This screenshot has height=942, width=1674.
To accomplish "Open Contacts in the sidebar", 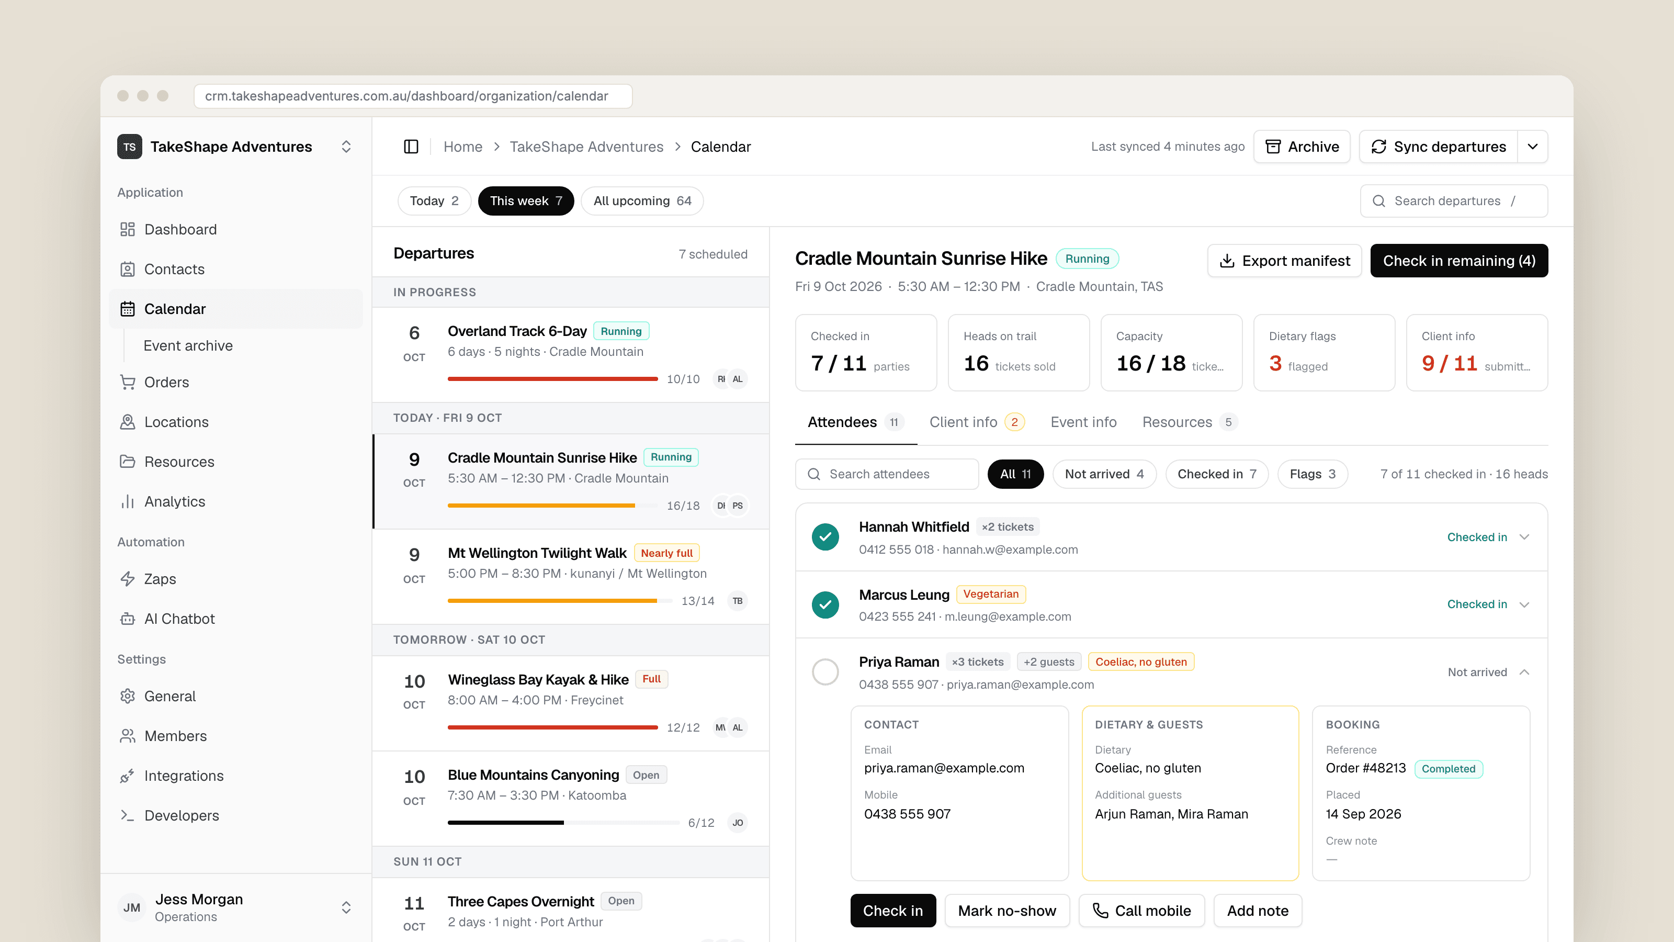I will (x=235, y=269).
